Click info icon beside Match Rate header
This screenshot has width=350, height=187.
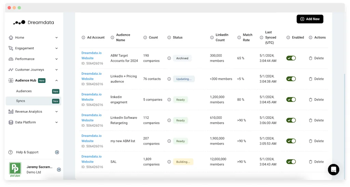(239, 38)
